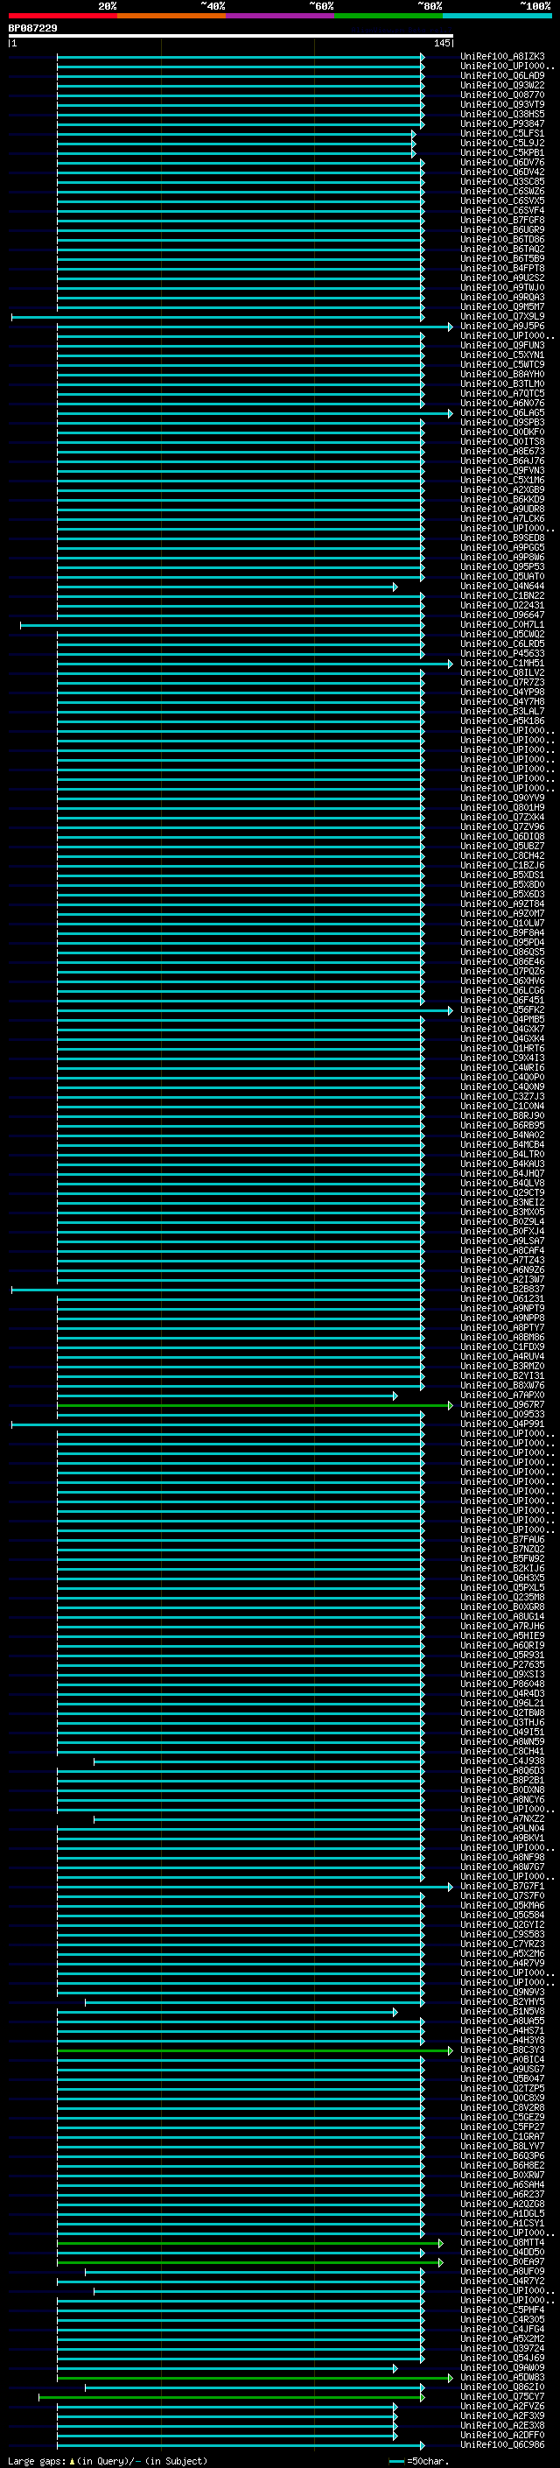Click the label UniRef100_Q1HRT6
560x2468 pixels.
502,1048
